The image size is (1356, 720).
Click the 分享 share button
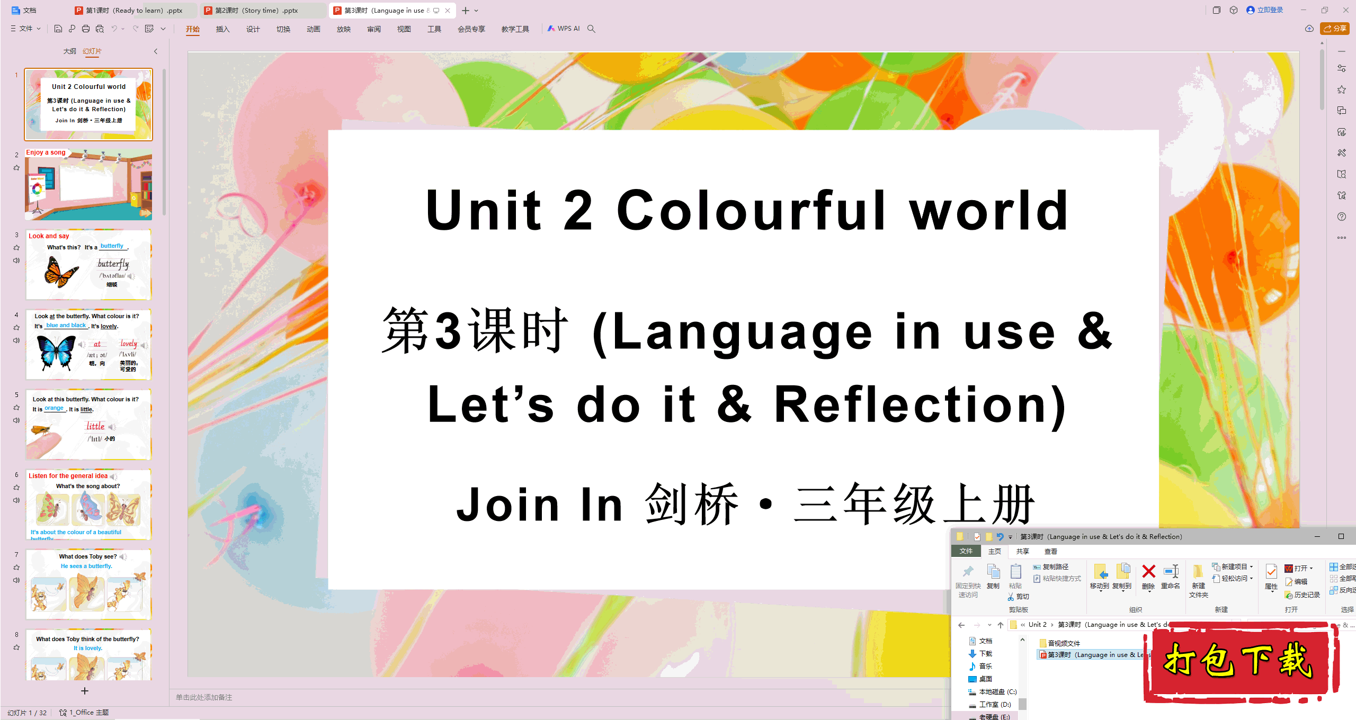[1335, 29]
